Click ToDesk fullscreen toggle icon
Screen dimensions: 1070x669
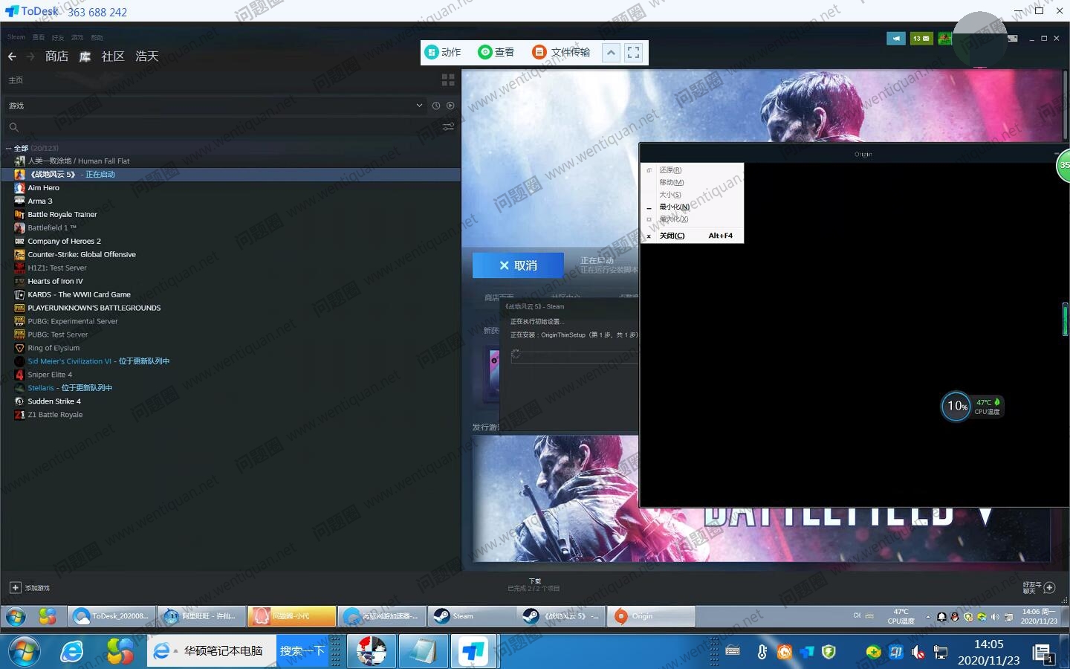(x=633, y=52)
